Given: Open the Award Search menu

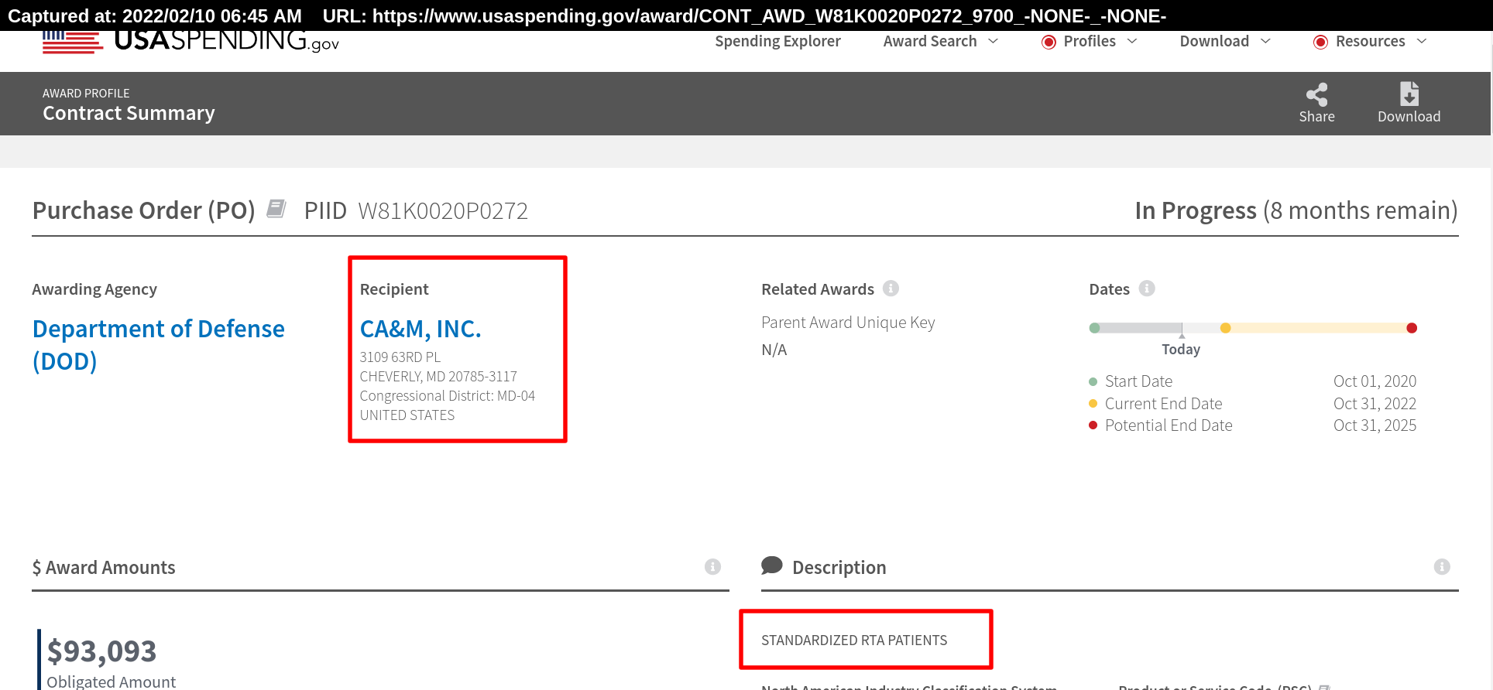Looking at the screenshot, I should pyautogui.click(x=930, y=41).
